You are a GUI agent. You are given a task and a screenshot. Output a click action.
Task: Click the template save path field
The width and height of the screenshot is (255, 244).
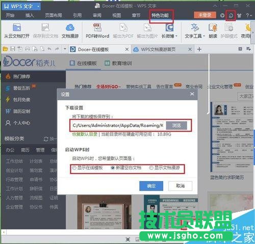117,125
